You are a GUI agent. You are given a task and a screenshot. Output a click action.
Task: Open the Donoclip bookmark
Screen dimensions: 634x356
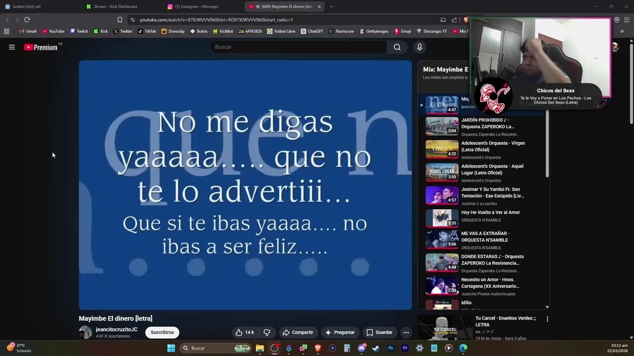[173, 31]
